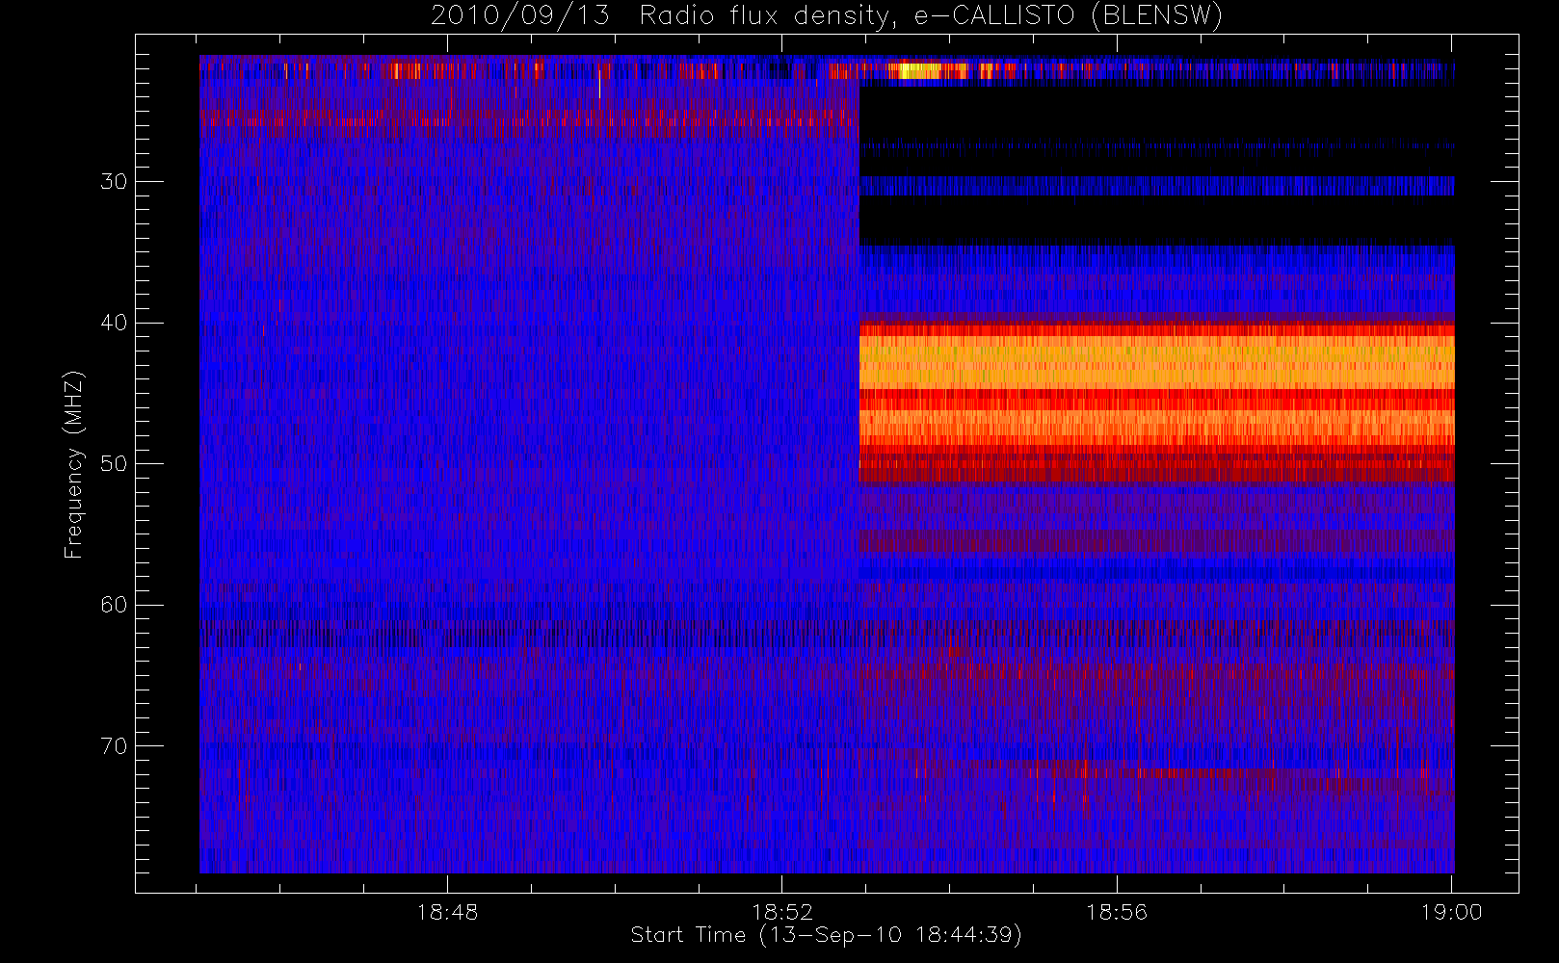Click the 70 frequency axis label
Viewport: 1559px width, 963px height.
[x=114, y=746]
